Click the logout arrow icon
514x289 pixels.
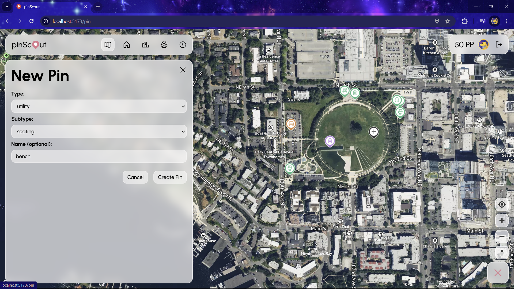(499, 44)
